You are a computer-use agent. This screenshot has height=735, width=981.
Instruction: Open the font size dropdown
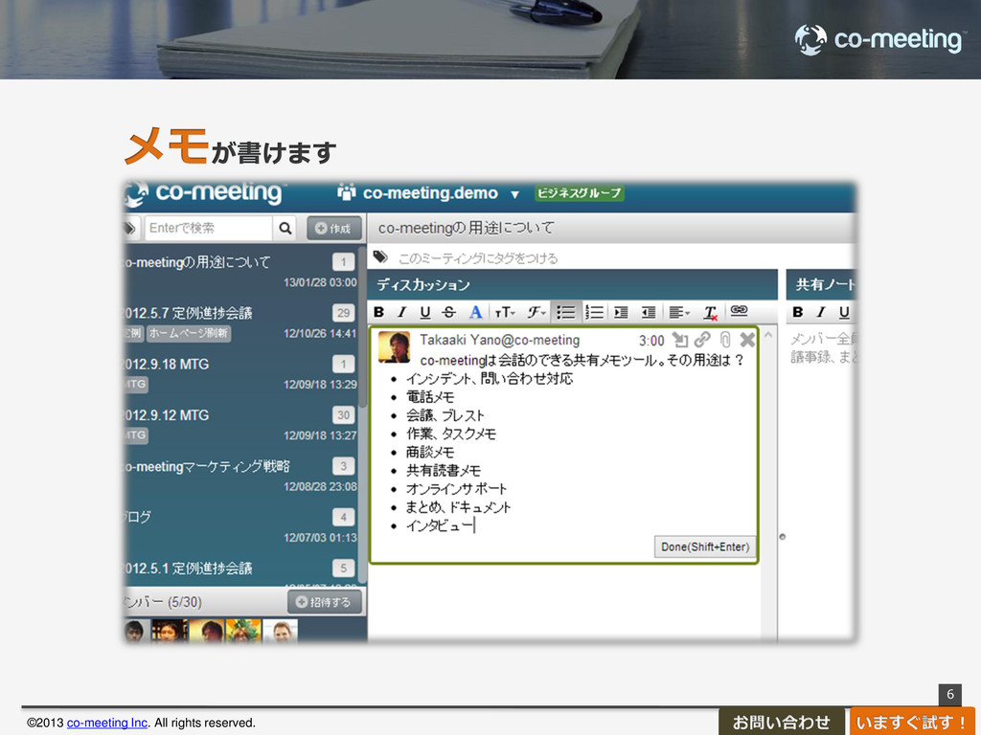(x=505, y=312)
